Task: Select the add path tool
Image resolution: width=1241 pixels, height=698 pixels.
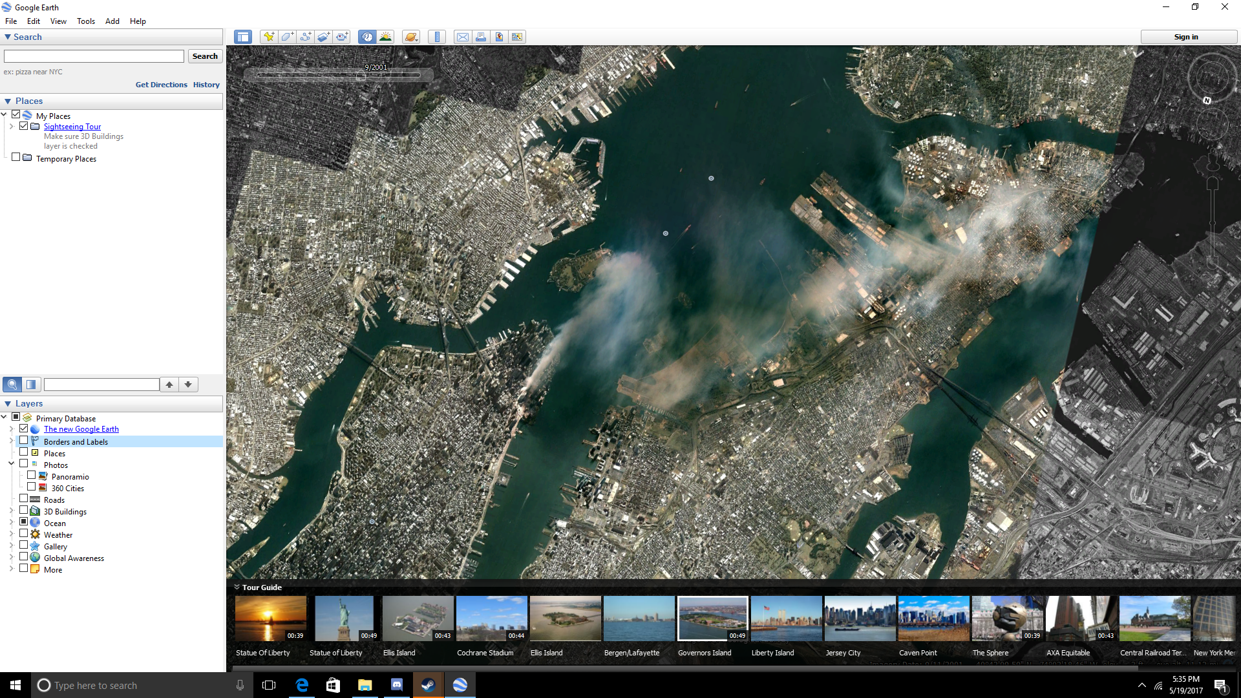Action: (305, 37)
